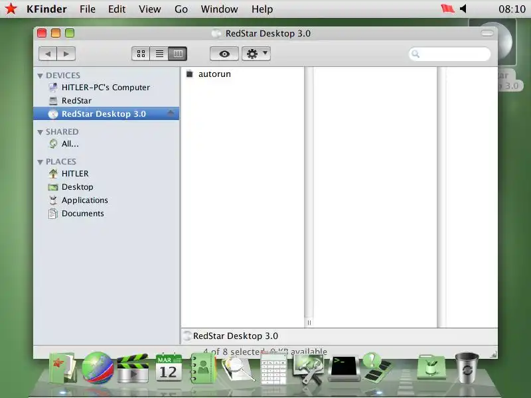This screenshot has width=531, height=398.
Task: Click the eye Quick Look button
Action: 224,54
